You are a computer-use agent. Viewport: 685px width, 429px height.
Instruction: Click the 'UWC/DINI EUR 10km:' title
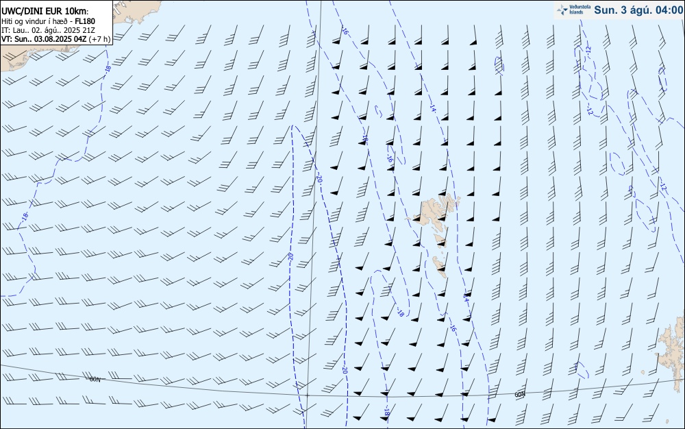[45, 12]
